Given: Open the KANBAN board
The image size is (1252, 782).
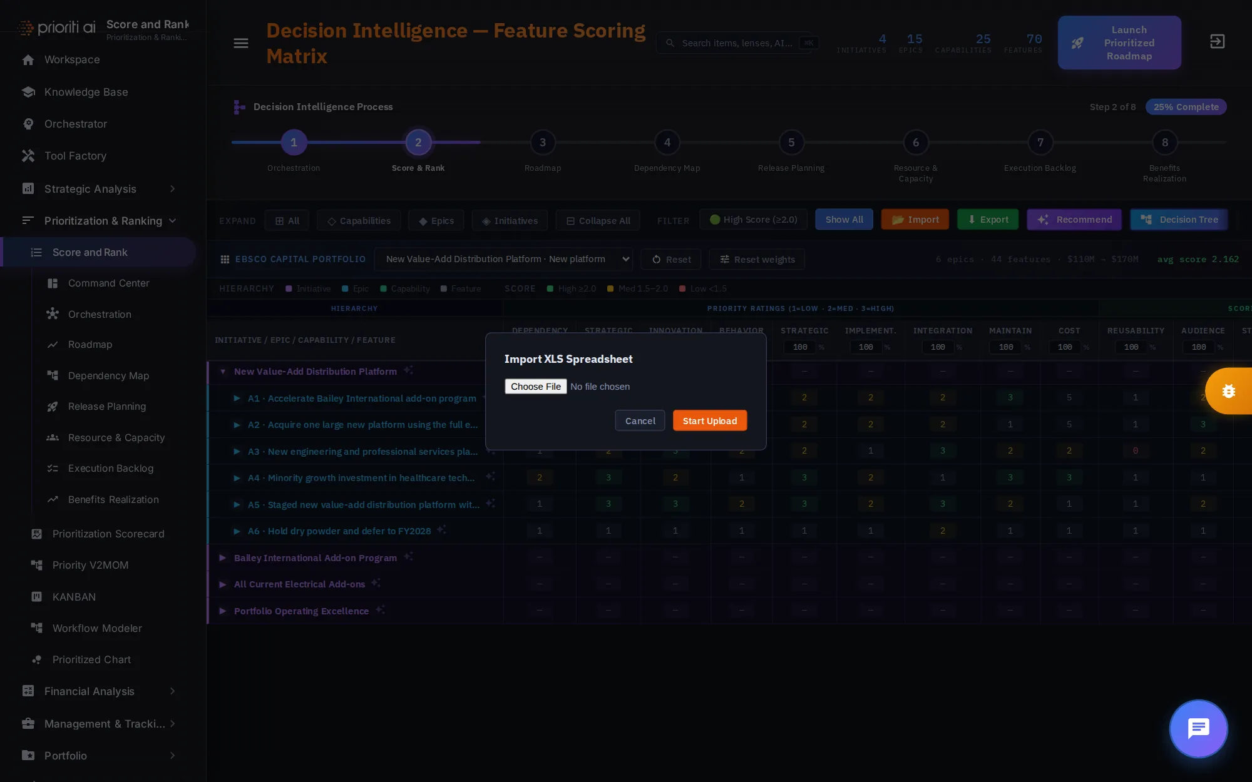Looking at the screenshot, I should 74,597.
